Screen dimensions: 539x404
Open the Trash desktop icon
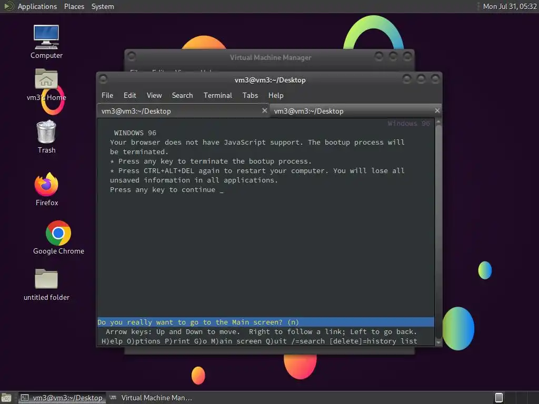(46, 137)
